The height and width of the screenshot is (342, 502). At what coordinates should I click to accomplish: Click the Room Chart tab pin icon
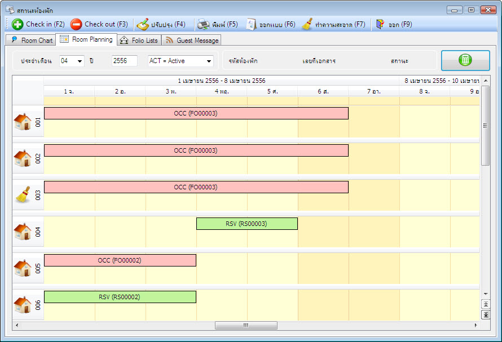click(x=14, y=39)
